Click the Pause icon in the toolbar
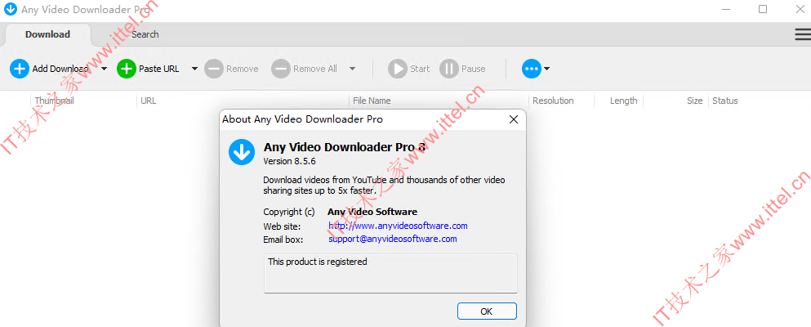Viewport: 811px width, 327px height. (449, 69)
